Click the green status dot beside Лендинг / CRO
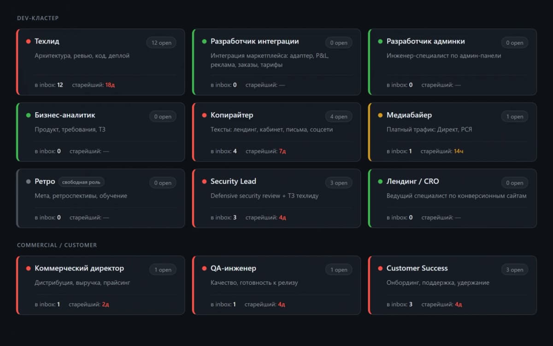The width and height of the screenshot is (553, 346). point(380,181)
